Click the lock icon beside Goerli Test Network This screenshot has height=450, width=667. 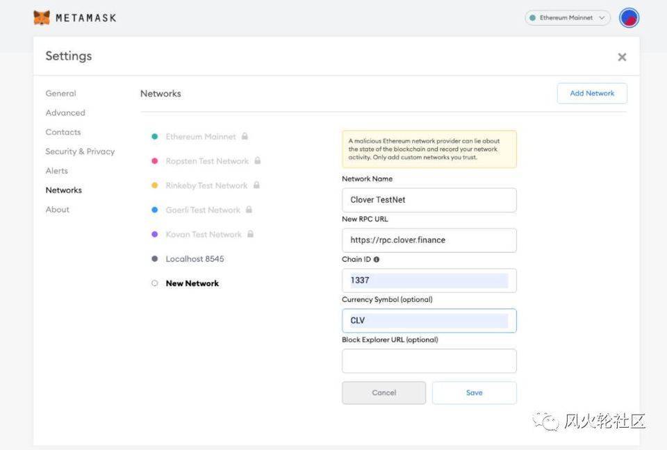[249, 209]
